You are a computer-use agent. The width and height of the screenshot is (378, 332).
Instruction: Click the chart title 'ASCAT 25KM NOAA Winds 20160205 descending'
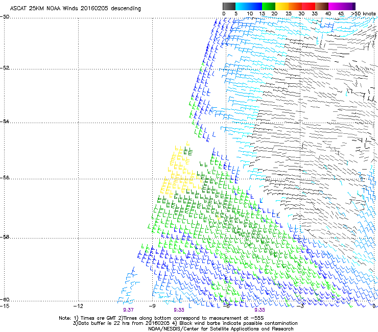75,9
